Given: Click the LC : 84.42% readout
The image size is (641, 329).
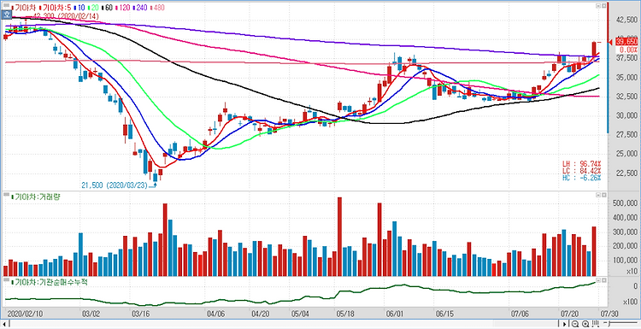Looking at the screenshot, I should [581, 170].
